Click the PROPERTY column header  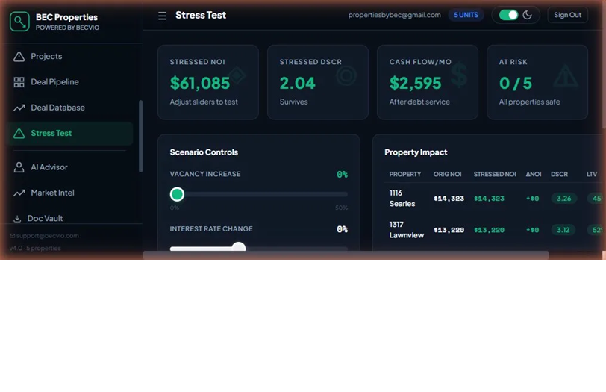[405, 175]
